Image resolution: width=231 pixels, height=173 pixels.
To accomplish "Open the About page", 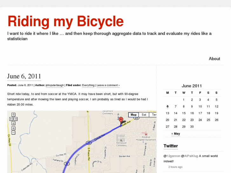I will pos(214,59).
